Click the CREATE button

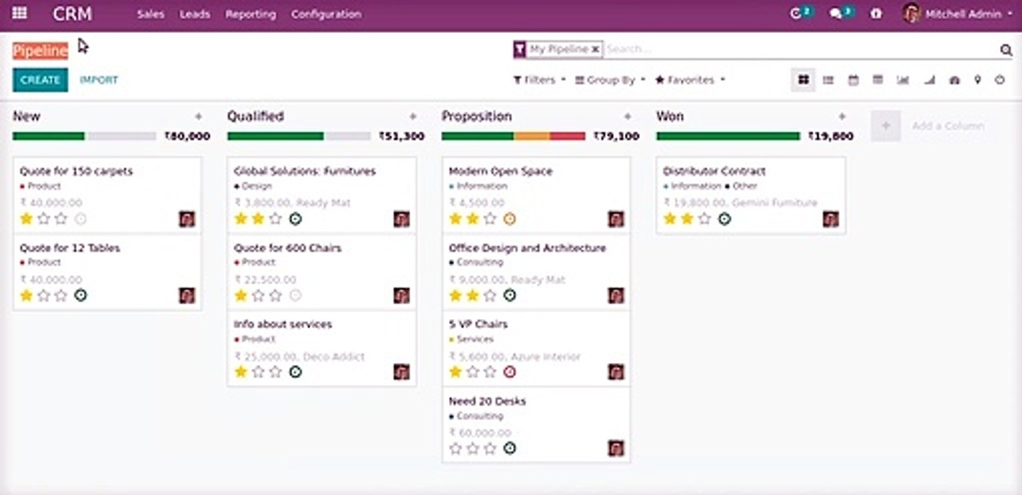[x=40, y=80]
